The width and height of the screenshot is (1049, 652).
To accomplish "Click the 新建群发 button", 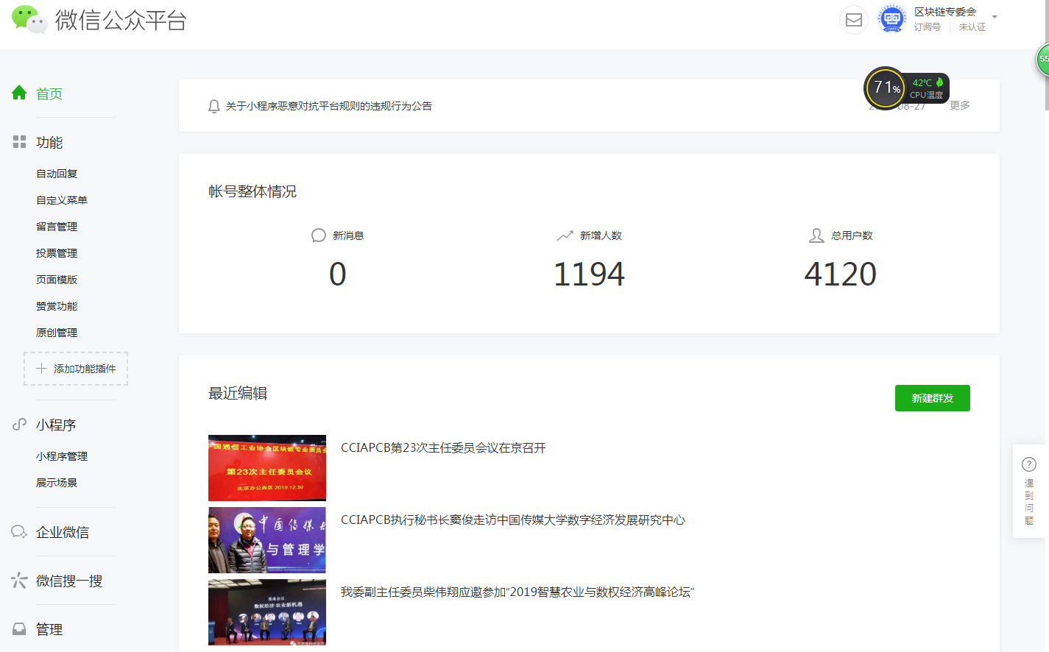I will 933,398.
